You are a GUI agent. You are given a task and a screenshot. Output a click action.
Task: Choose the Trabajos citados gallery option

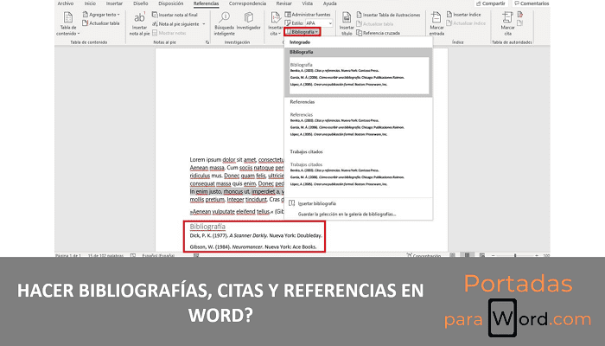359,172
